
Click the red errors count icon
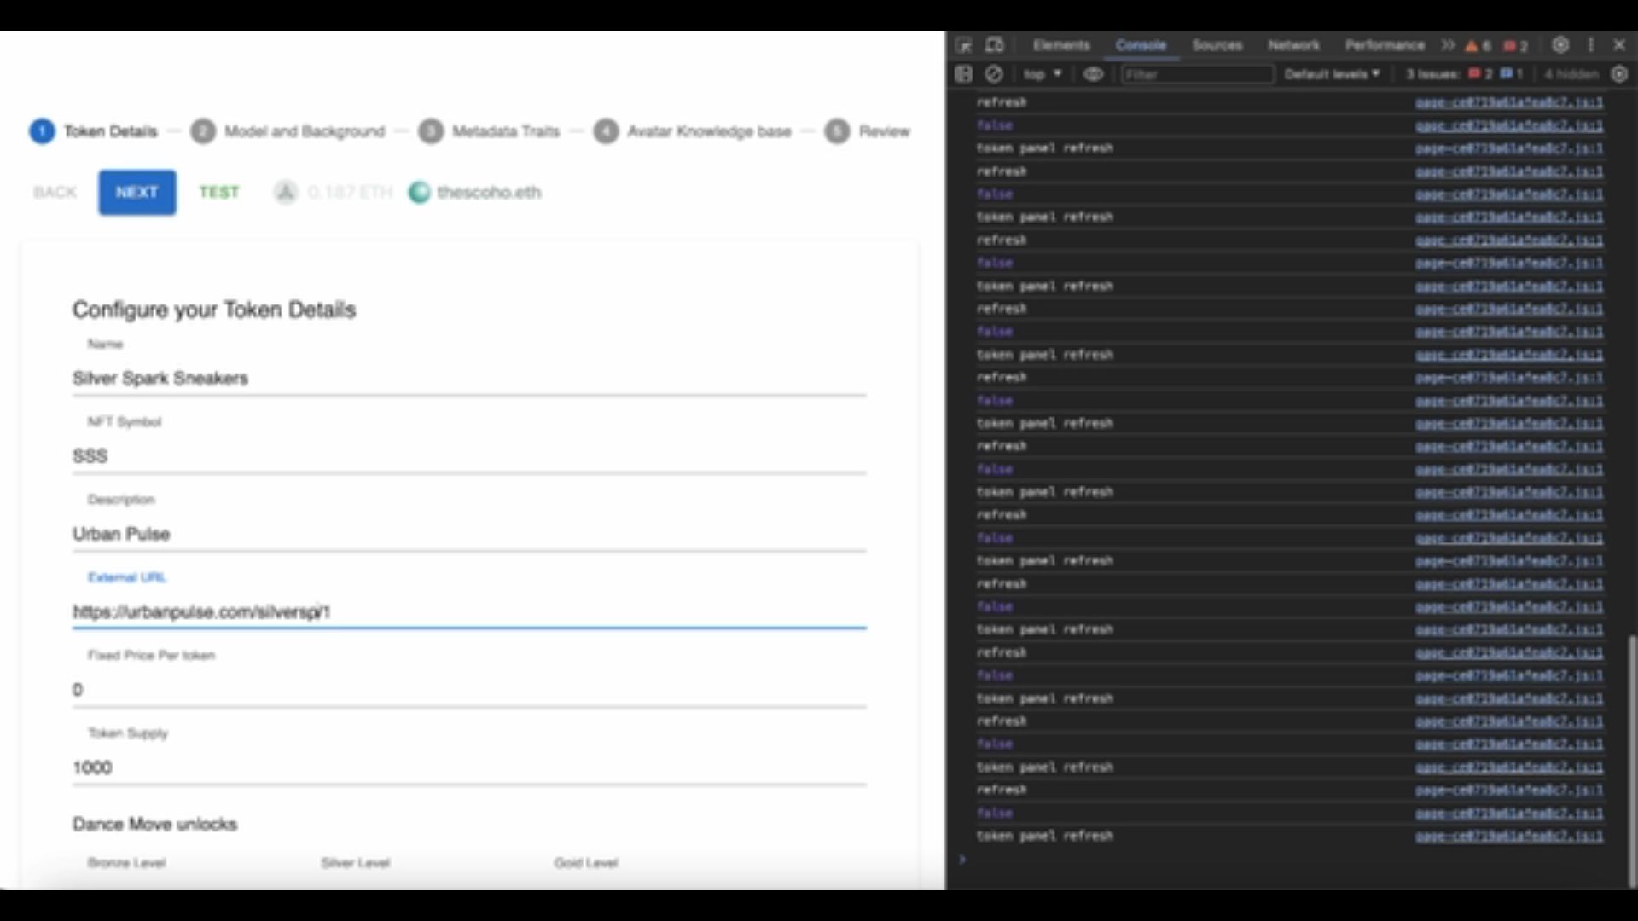[1509, 46]
